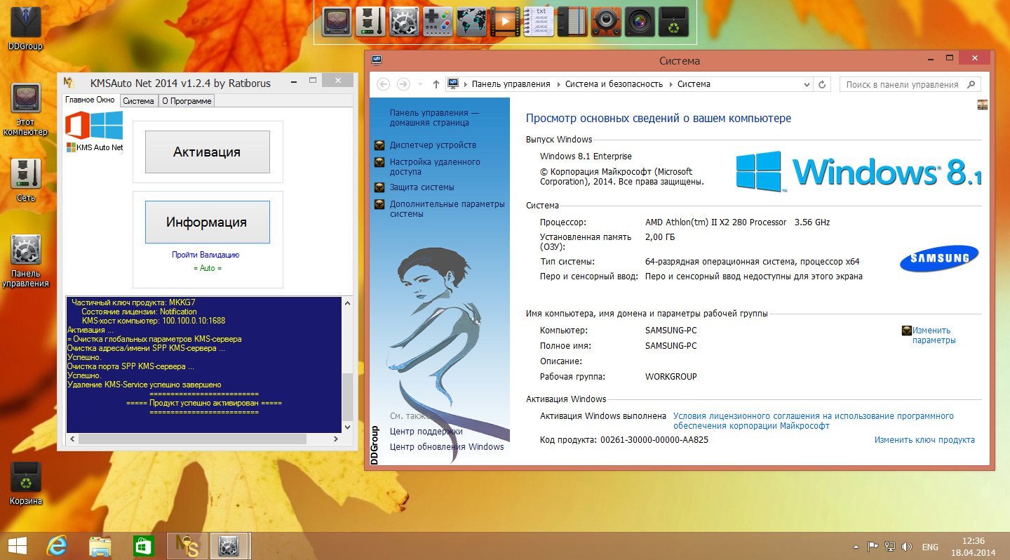Switch to KMSAuto Net taskbar button
This screenshot has width=1010, height=560.
pyautogui.click(x=187, y=546)
